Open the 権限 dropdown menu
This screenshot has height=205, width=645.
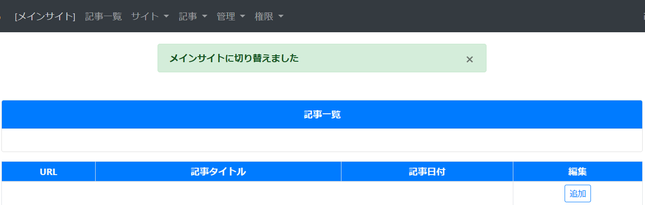(x=269, y=17)
